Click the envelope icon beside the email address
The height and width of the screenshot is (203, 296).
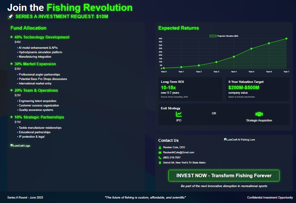(160, 153)
